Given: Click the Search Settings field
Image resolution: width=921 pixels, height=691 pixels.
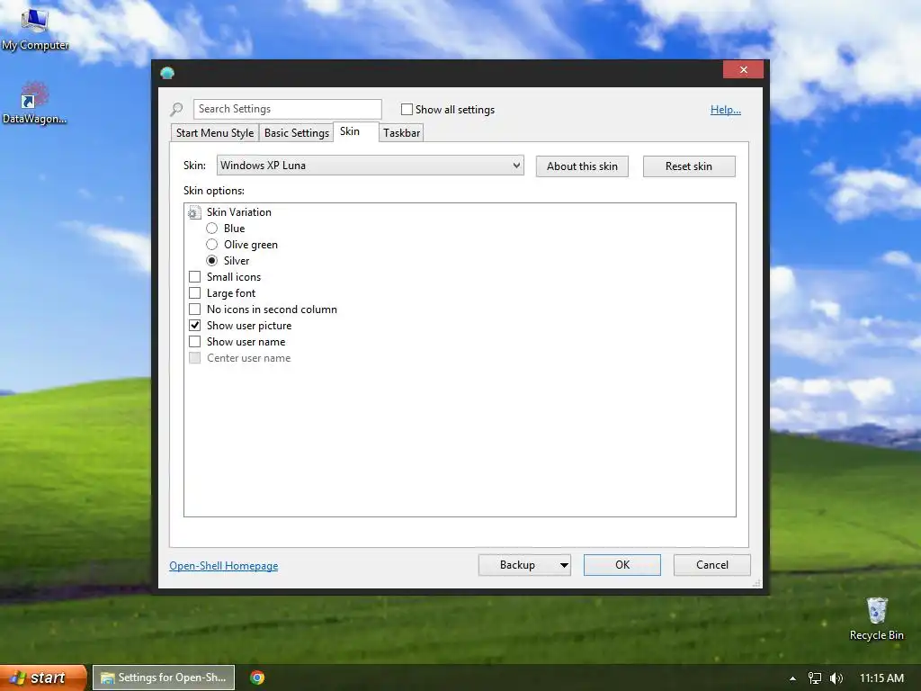Looking at the screenshot, I should pyautogui.click(x=287, y=109).
